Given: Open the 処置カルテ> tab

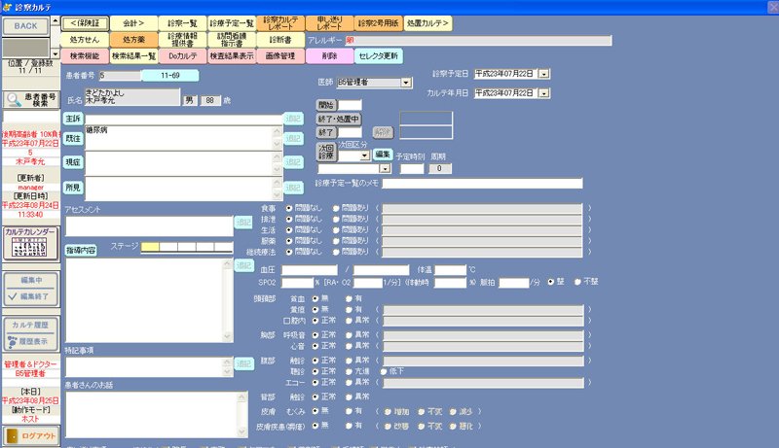Looking at the screenshot, I should click(x=427, y=23).
